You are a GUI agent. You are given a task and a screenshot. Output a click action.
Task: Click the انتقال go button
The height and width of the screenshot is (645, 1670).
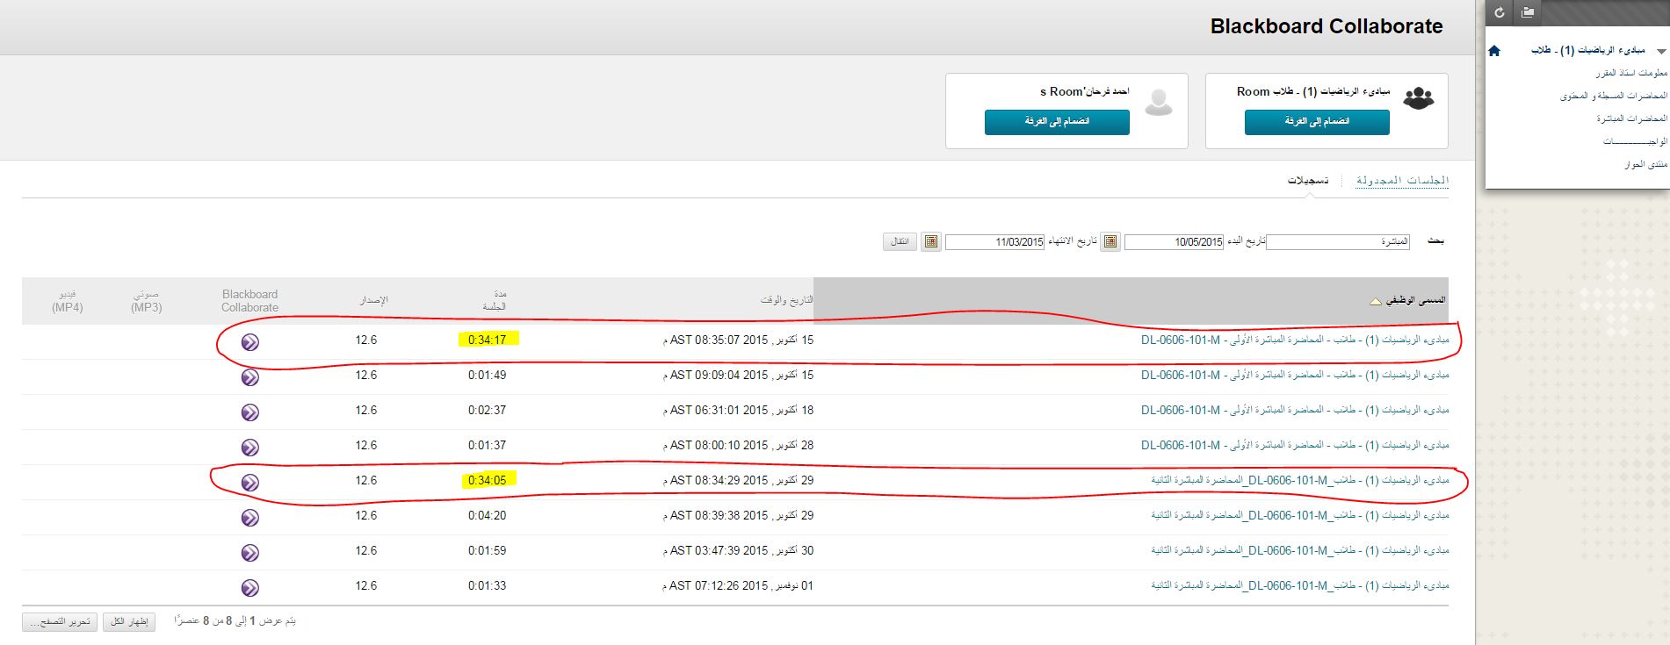pyautogui.click(x=900, y=241)
